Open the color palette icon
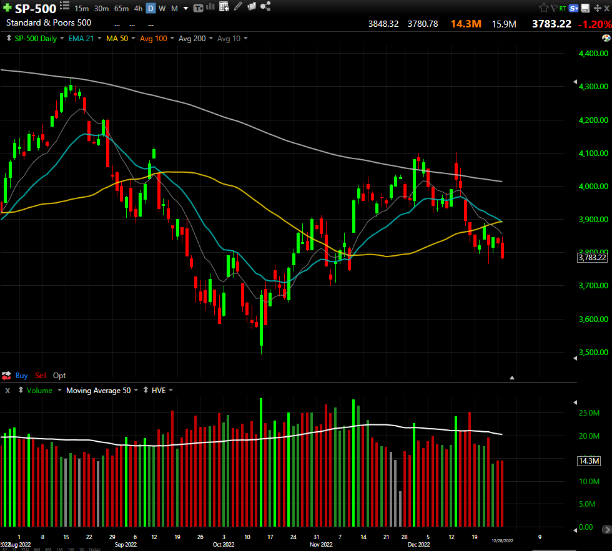The image size is (612, 551). pos(606,38)
